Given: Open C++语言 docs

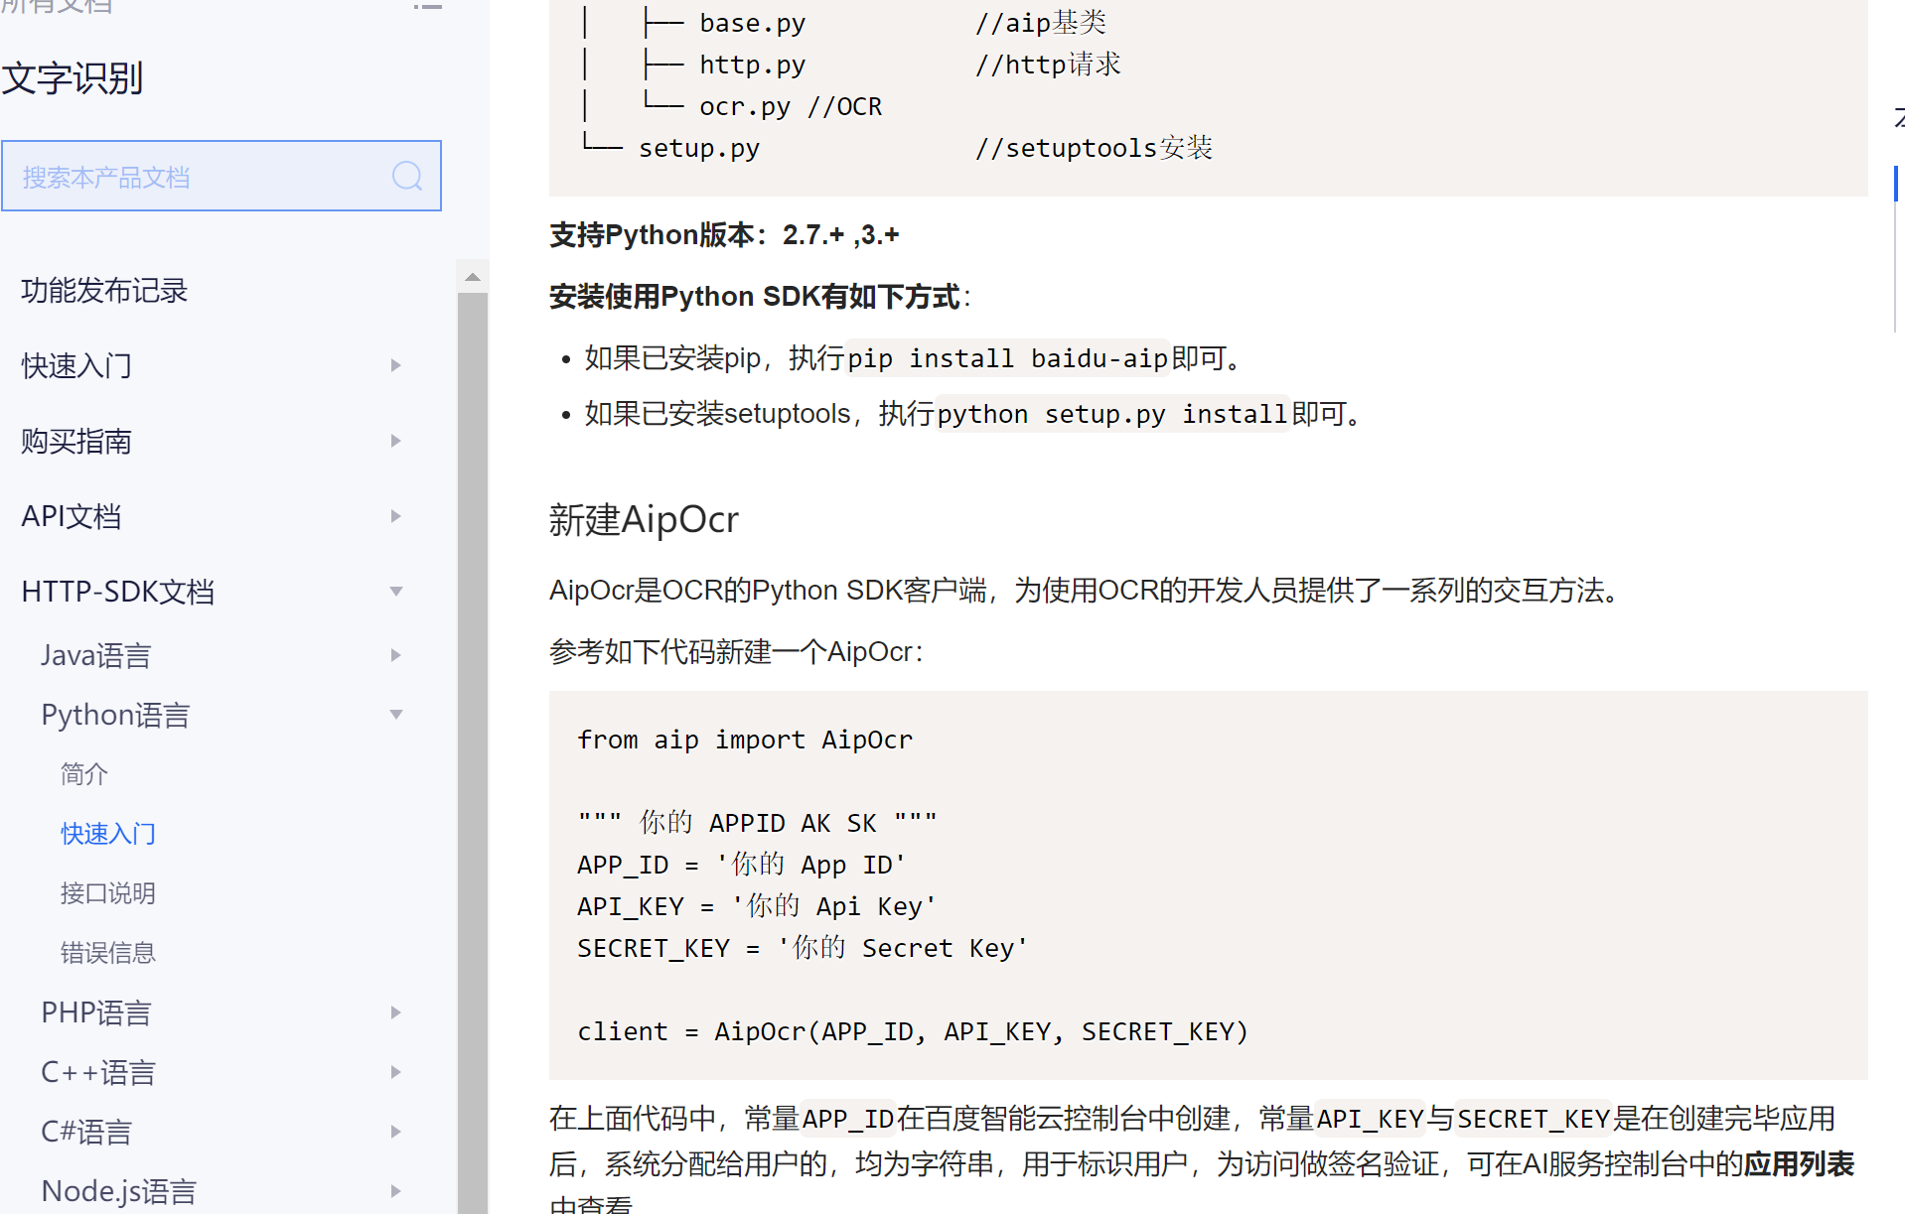Looking at the screenshot, I should click(x=98, y=1072).
